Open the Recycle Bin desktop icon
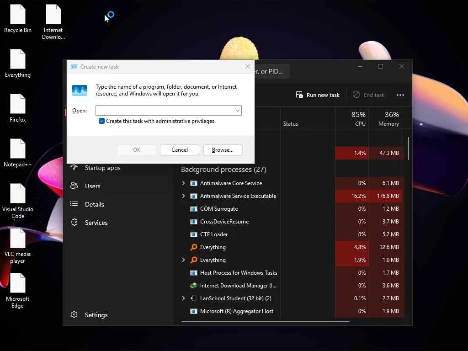This screenshot has height=351, width=468. click(18, 18)
